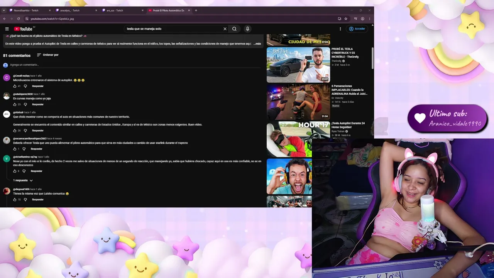Viewport: 494px width, 278px height.
Task: Open the Tesla Cybertruck video thumbnail
Action: (x=298, y=65)
